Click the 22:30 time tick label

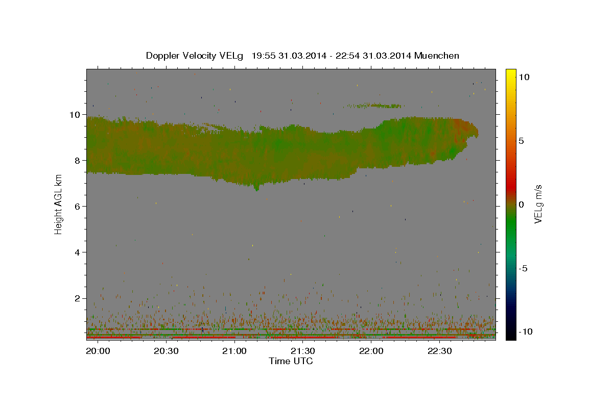click(440, 351)
